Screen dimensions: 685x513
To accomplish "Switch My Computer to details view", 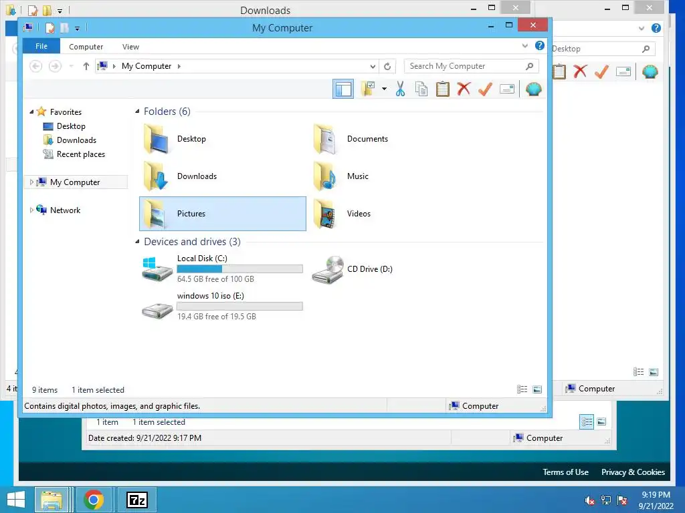I will [x=522, y=389].
